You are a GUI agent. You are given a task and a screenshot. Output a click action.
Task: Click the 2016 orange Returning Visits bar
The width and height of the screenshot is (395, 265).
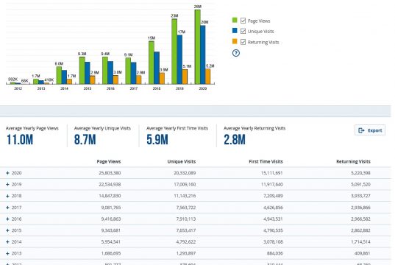(x=115, y=79)
